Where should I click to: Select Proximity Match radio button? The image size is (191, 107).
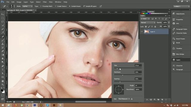[x=41, y=6]
